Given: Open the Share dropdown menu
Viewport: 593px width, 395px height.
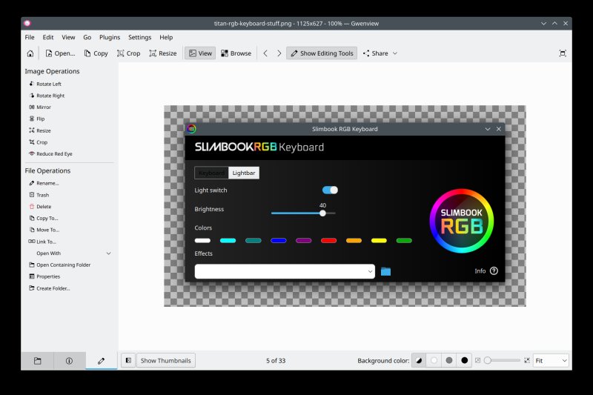Looking at the screenshot, I should point(380,53).
